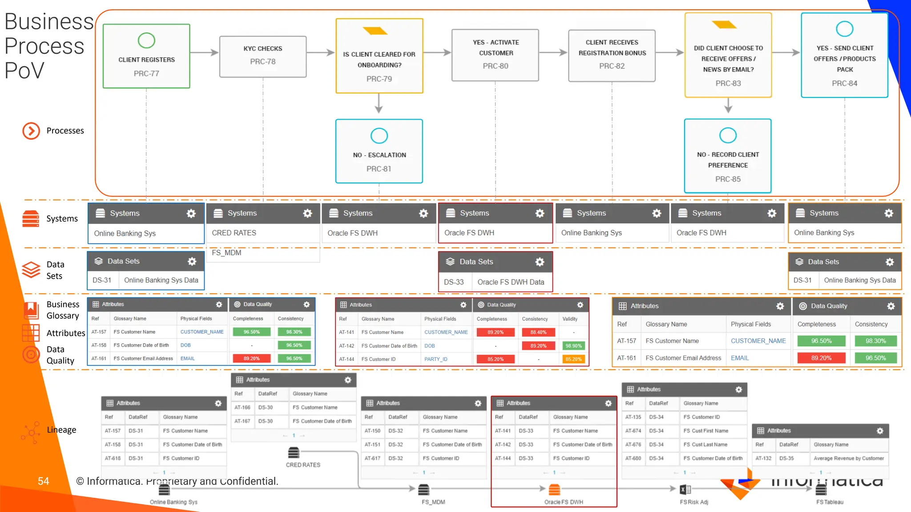This screenshot has height=512, width=911.
Task: Open gear on red-outlined Data Quality panel
Action: click(580, 305)
